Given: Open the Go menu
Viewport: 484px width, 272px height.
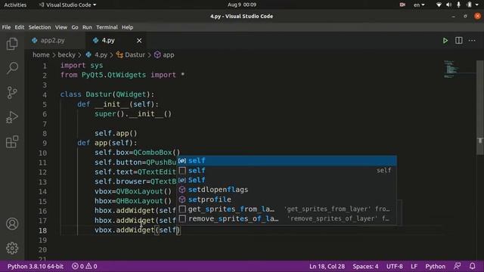Looking at the screenshot, I should click(x=75, y=27).
